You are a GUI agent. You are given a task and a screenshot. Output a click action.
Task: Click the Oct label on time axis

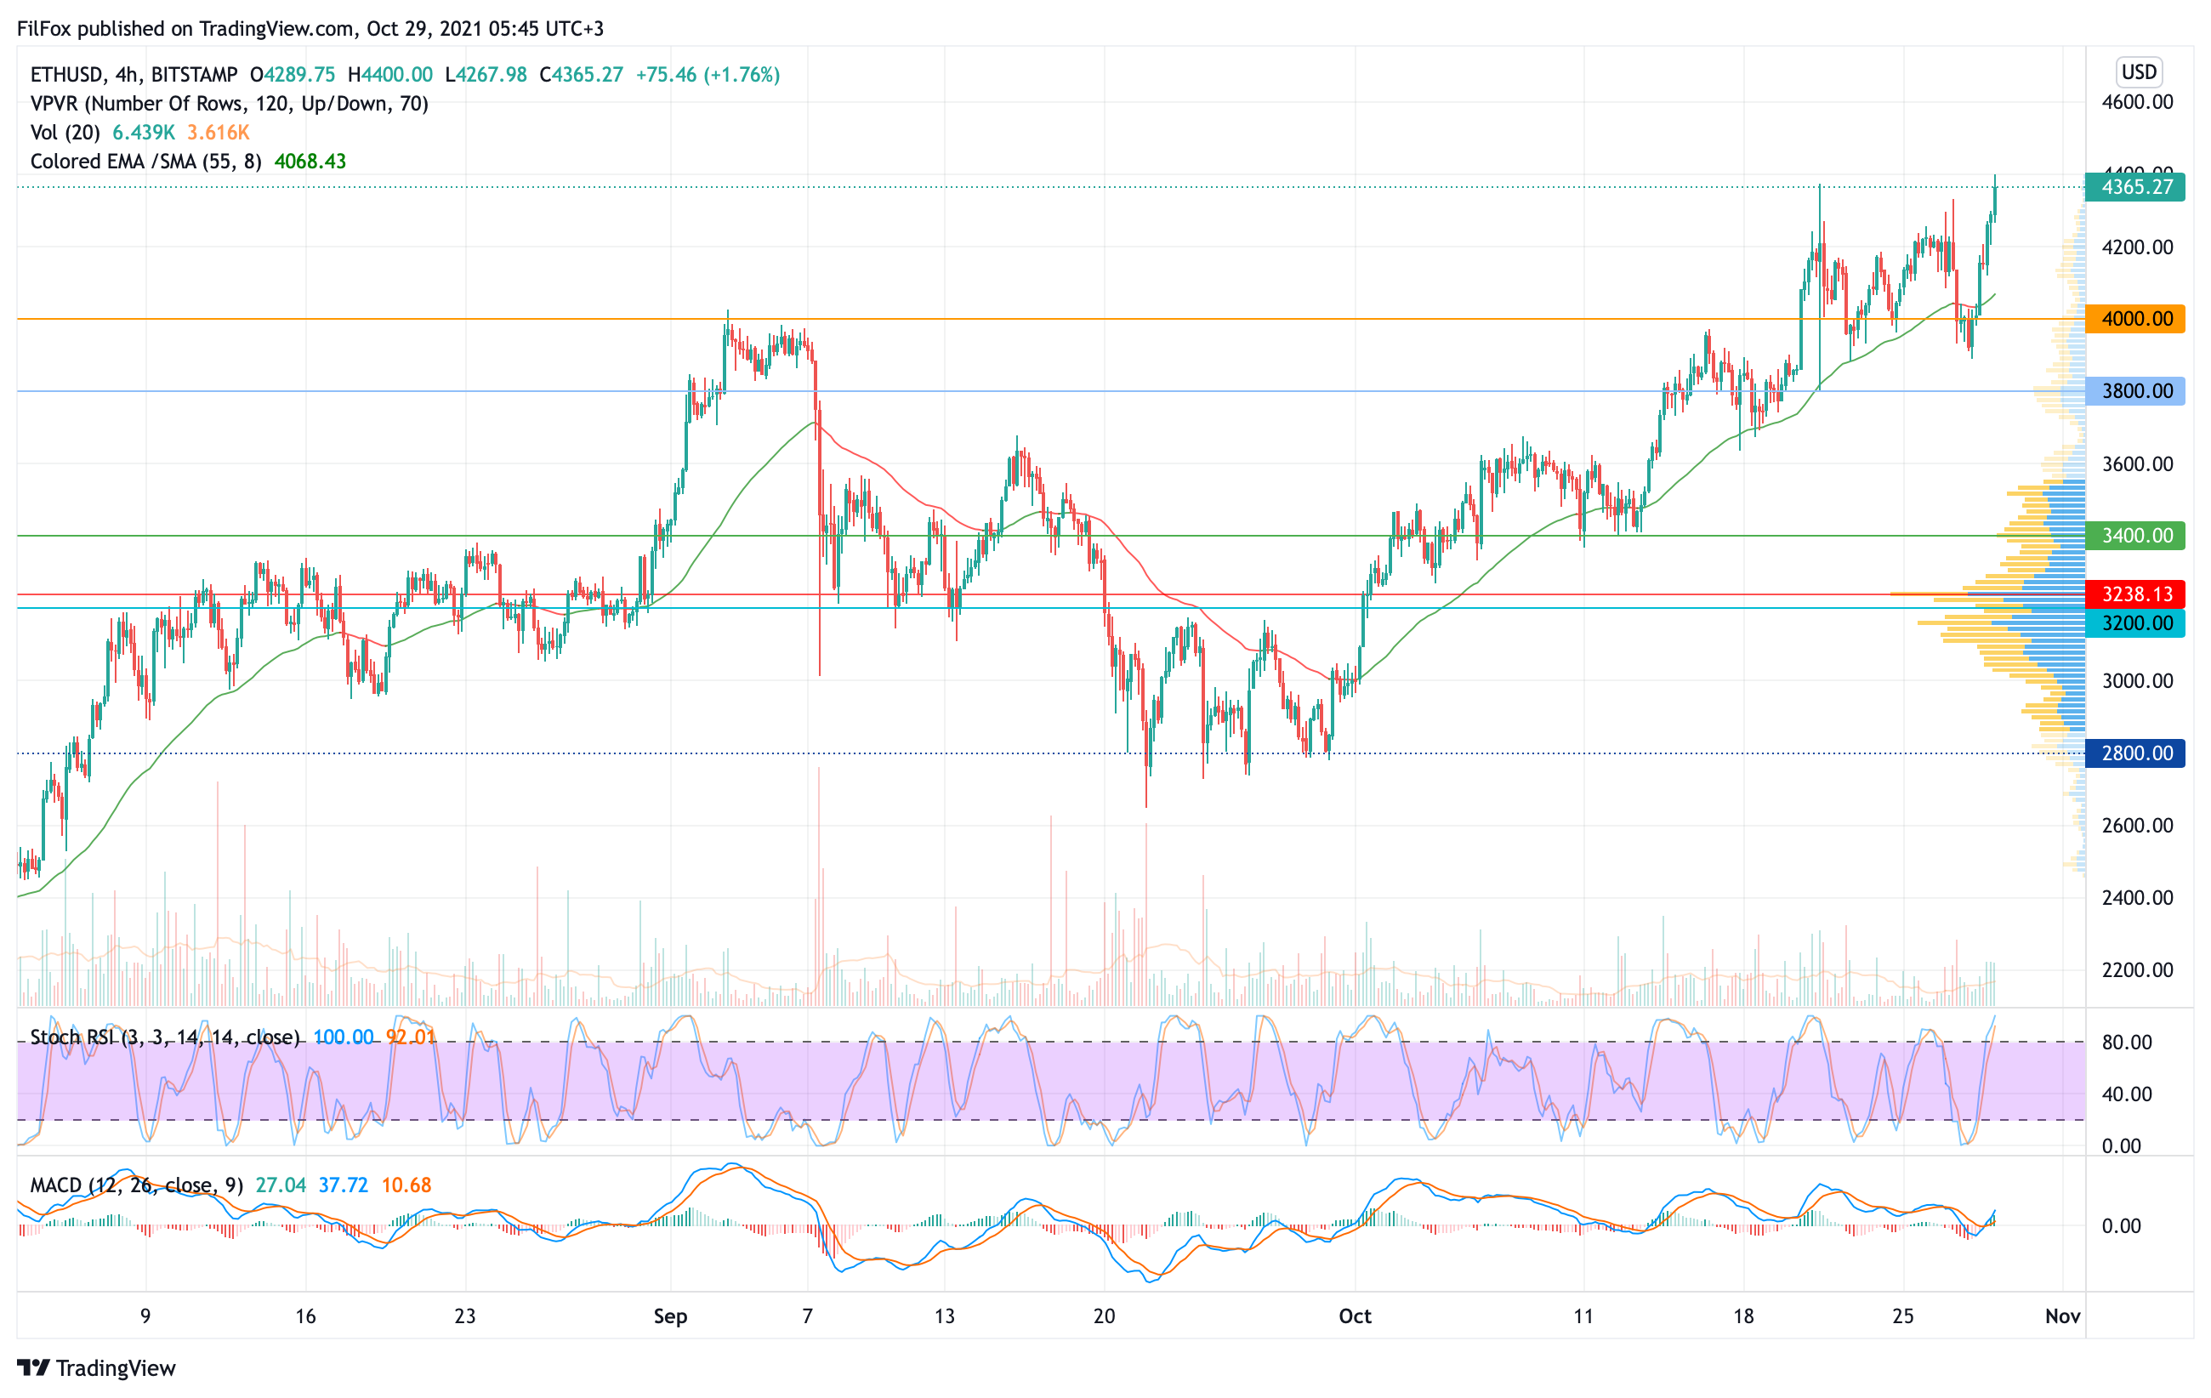(1355, 1316)
